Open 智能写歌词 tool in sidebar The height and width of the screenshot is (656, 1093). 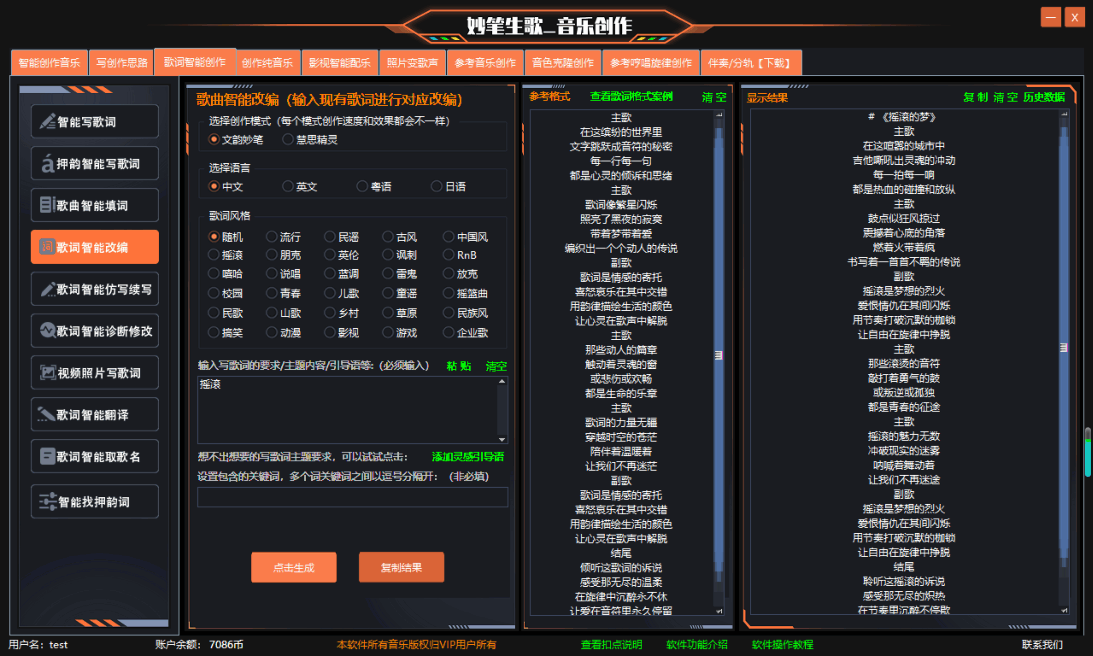click(94, 122)
